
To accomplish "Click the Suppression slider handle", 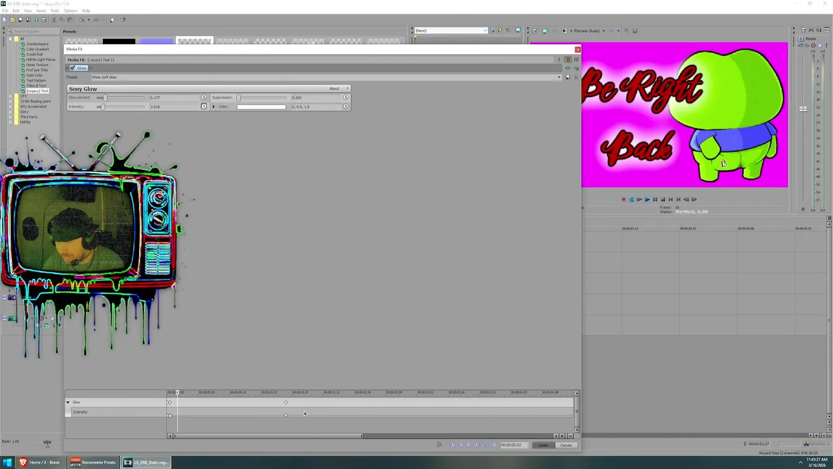I will point(238,98).
